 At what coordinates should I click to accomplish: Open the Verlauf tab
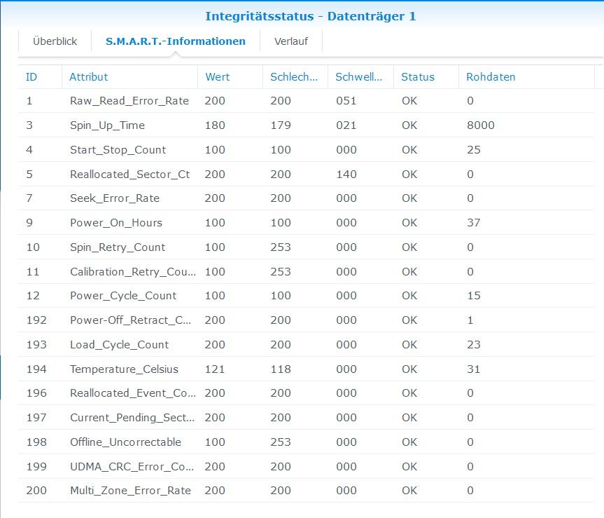pyautogui.click(x=291, y=41)
